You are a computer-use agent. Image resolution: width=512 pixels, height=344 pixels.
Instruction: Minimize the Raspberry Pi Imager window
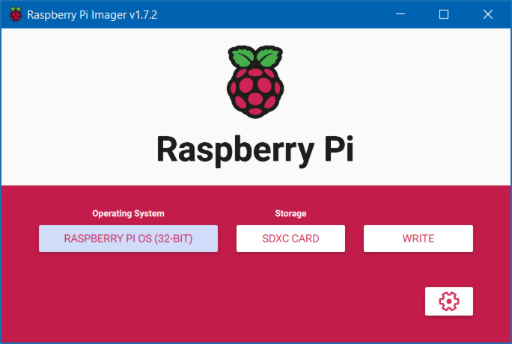pyautogui.click(x=405, y=14)
